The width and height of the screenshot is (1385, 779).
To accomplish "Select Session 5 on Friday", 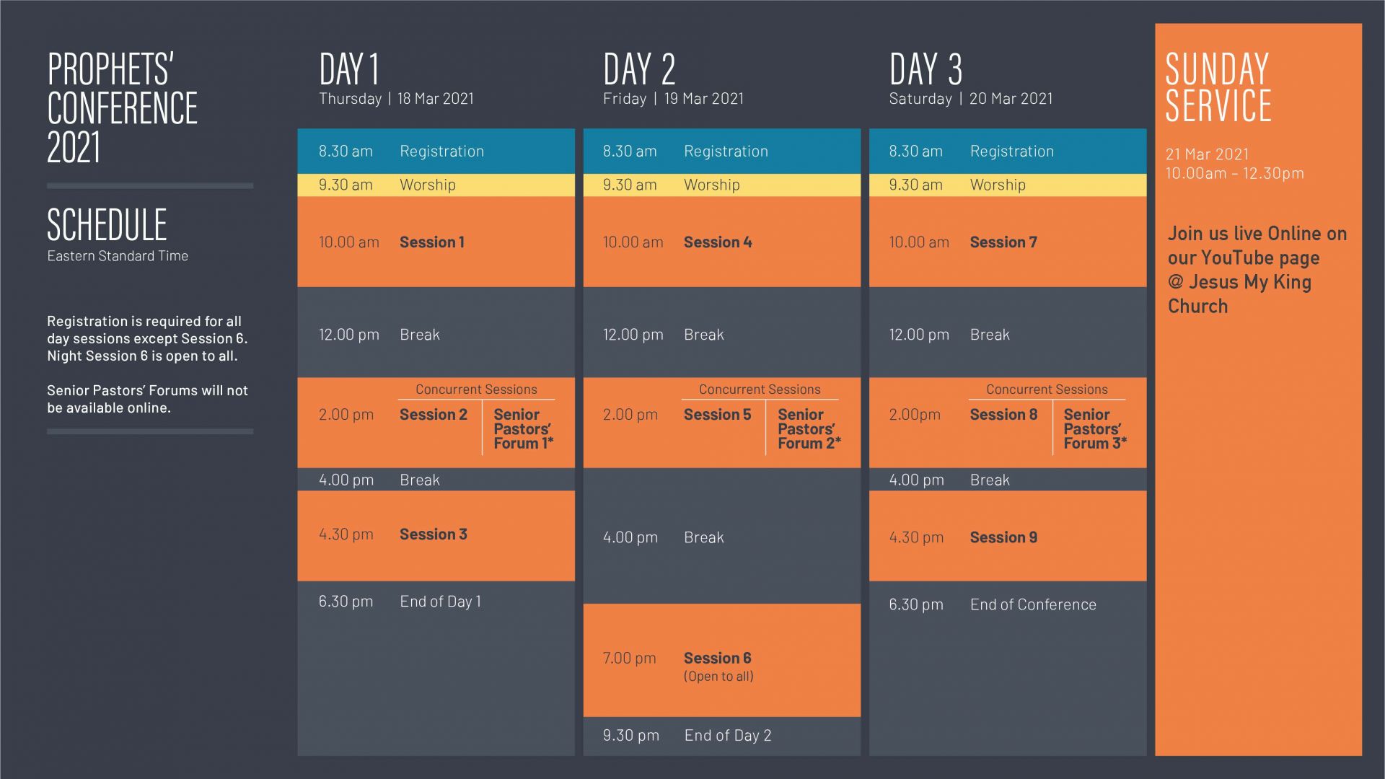I will click(x=718, y=415).
